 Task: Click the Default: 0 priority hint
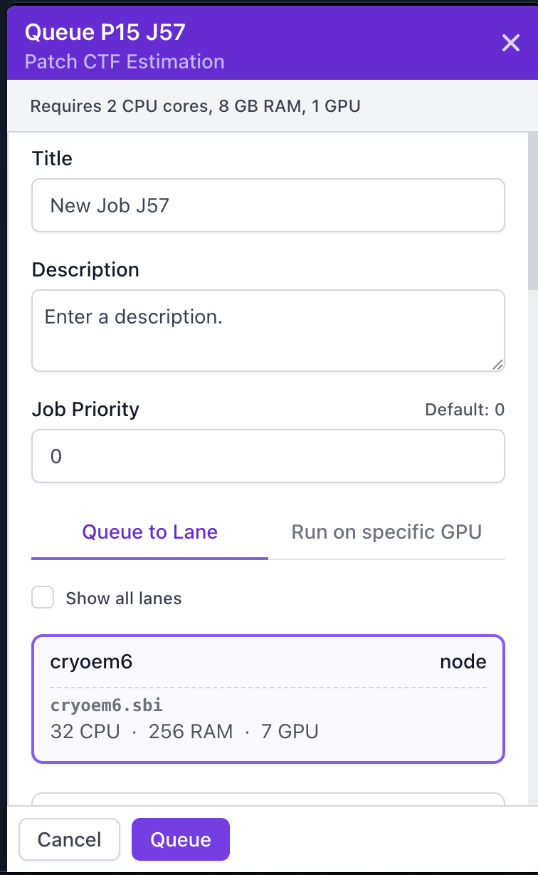pyautogui.click(x=464, y=410)
